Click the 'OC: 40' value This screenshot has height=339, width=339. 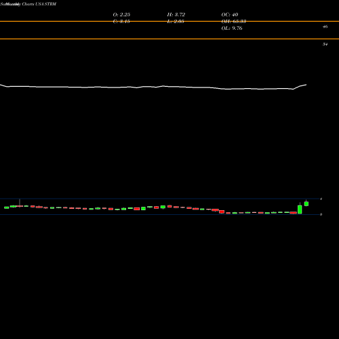pyautogui.click(x=230, y=14)
